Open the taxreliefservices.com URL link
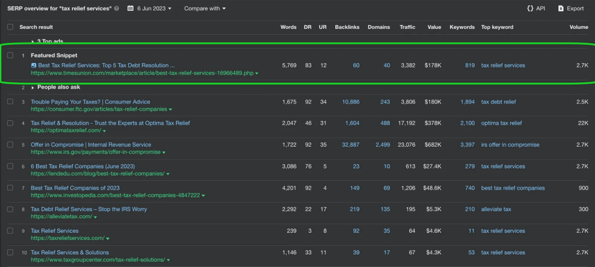 click(x=68, y=238)
